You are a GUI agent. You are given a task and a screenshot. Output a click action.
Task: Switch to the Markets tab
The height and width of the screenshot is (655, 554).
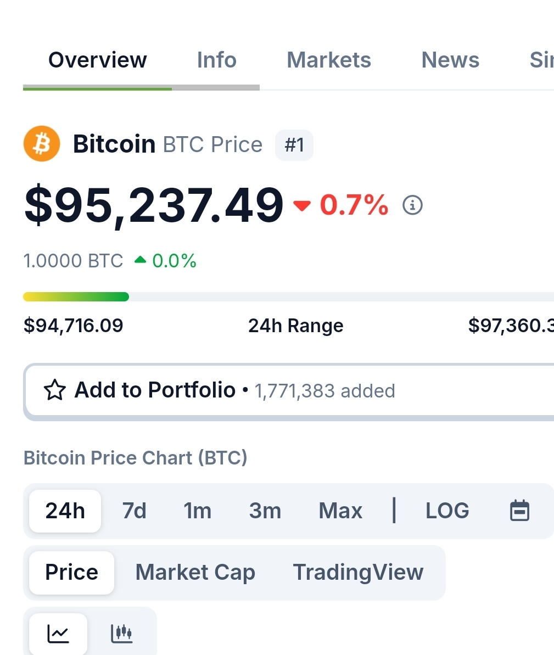click(328, 60)
